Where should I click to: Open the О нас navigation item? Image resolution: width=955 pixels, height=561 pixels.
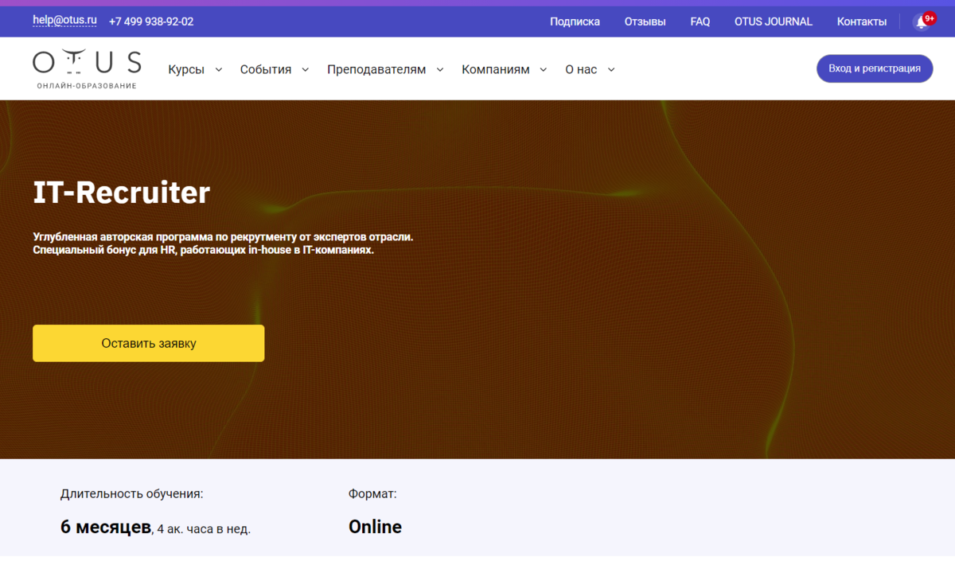click(x=581, y=70)
